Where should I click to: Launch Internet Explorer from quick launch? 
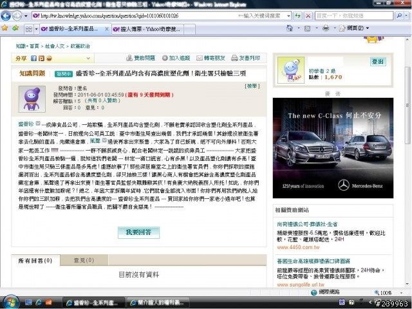pyautogui.click(x=39, y=303)
